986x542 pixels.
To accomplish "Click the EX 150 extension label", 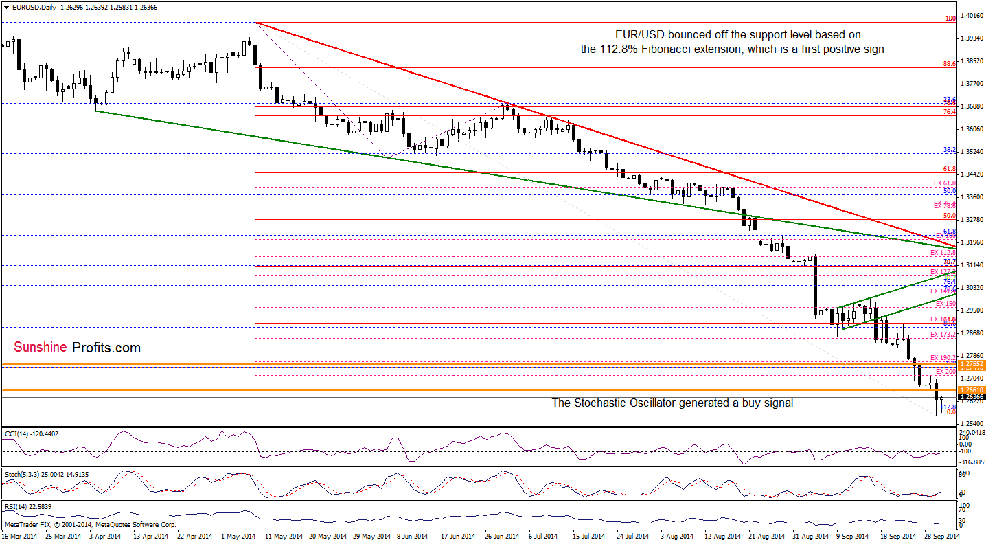I will click(x=945, y=304).
